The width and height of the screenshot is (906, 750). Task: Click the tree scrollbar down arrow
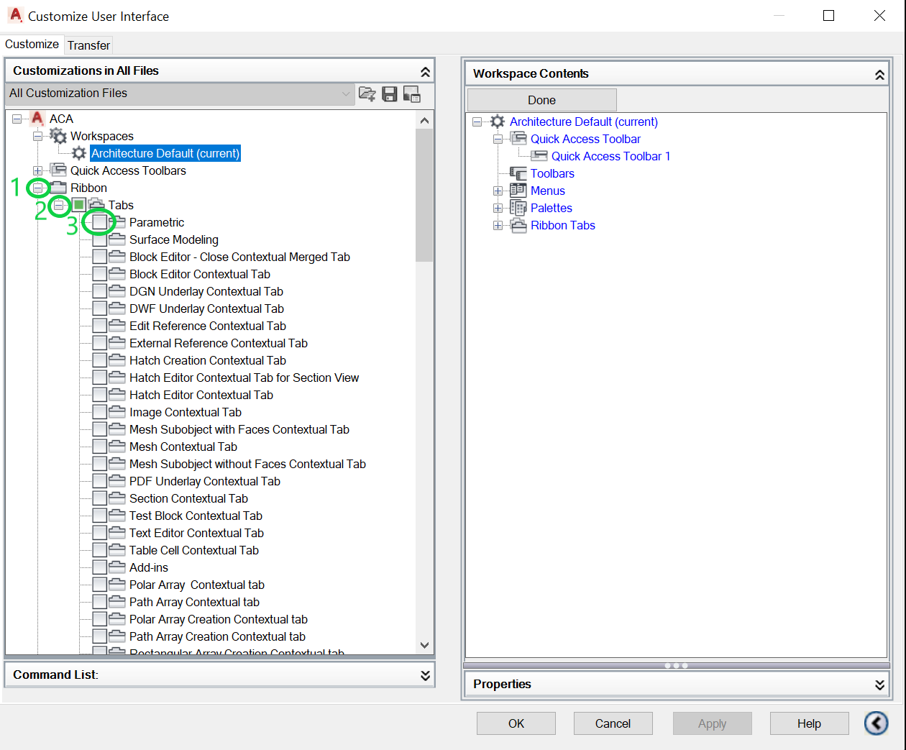(x=424, y=645)
